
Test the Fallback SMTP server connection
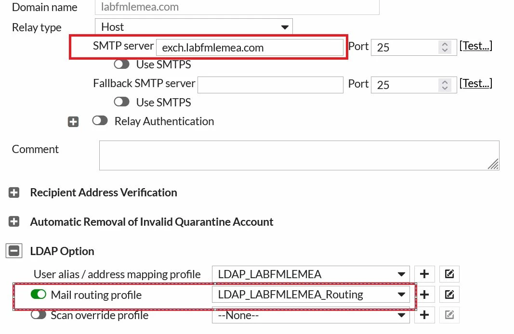(x=475, y=84)
